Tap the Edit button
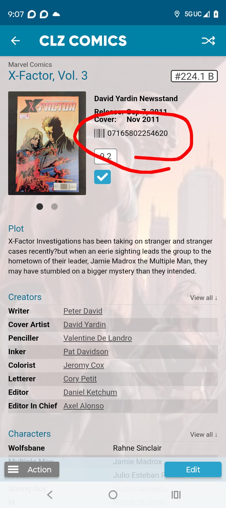This screenshot has width=226, height=508. tap(193, 470)
